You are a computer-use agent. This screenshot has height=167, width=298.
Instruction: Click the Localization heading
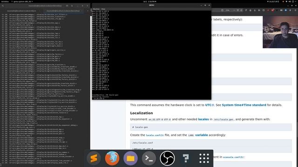142,113
